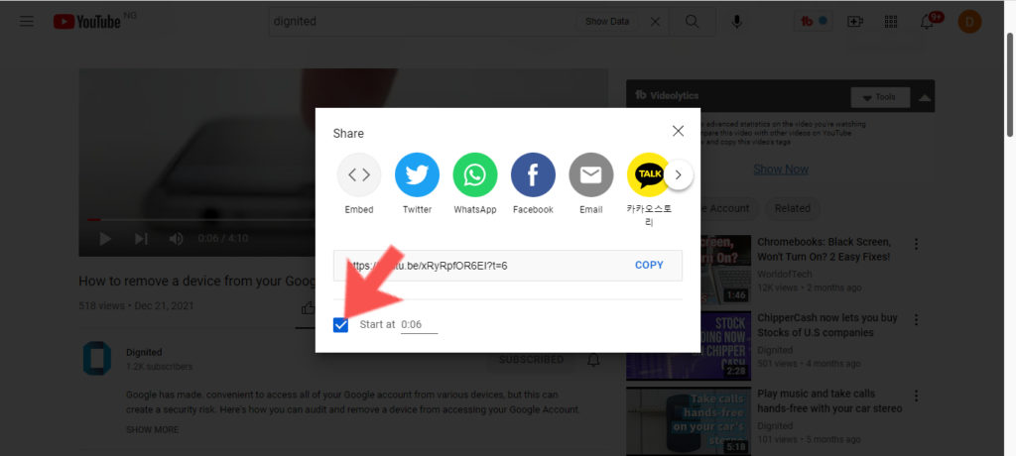Click the Show Now link
The width and height of the screenshot is (1016, 456).
tap(780, 170)
